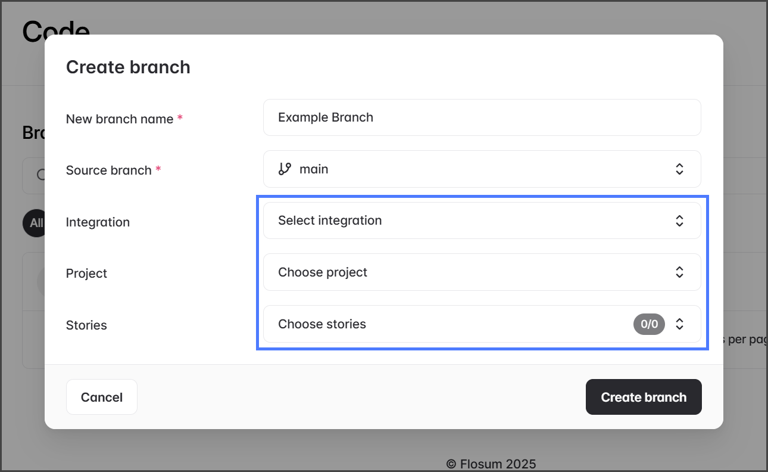Click the Project field's up-down chevron icon
Screen dimensions: 768x472
pyautogui.click(x=679, y=272)
